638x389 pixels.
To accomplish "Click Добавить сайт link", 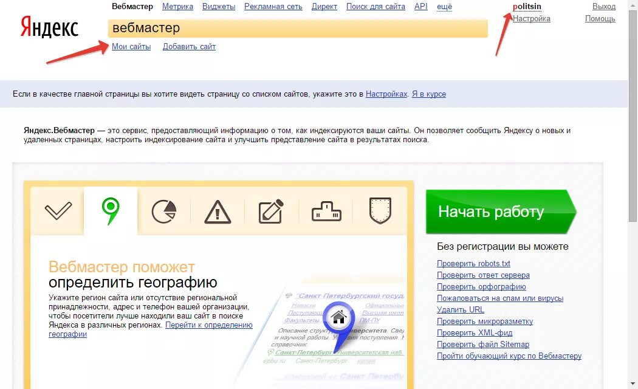I will pos(189,46).
